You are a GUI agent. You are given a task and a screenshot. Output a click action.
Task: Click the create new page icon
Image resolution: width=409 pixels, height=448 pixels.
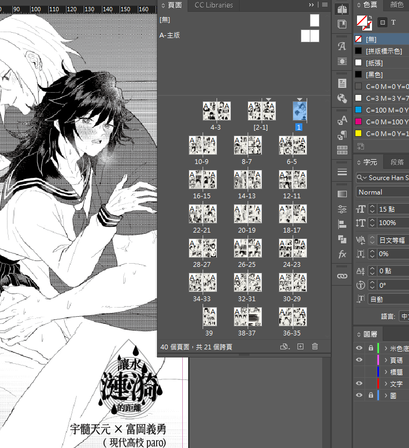click(300, 347)
